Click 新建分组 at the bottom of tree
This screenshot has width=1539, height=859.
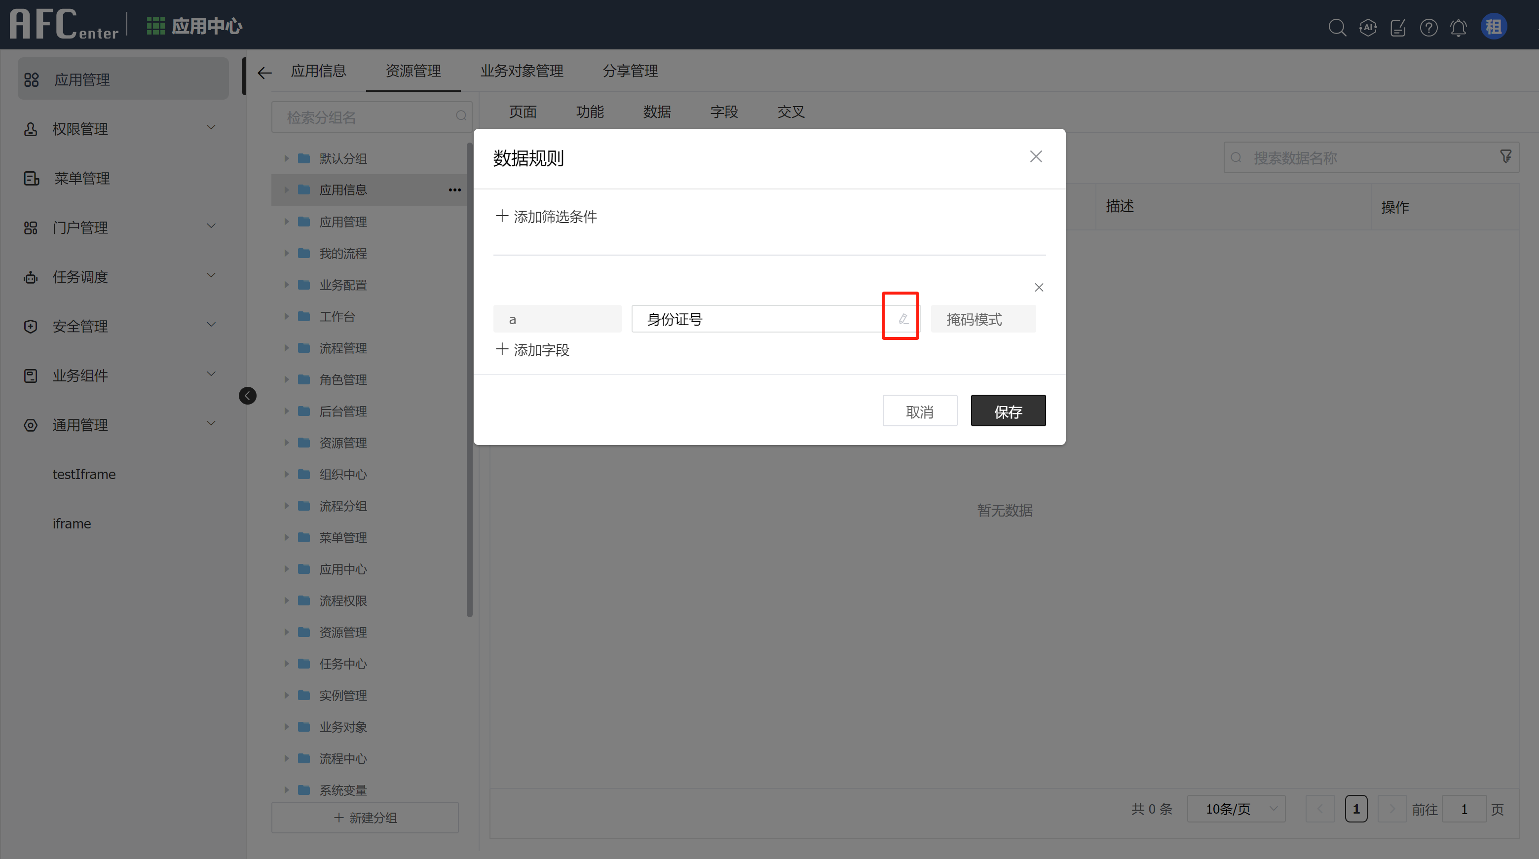click(x=365, y=817)
